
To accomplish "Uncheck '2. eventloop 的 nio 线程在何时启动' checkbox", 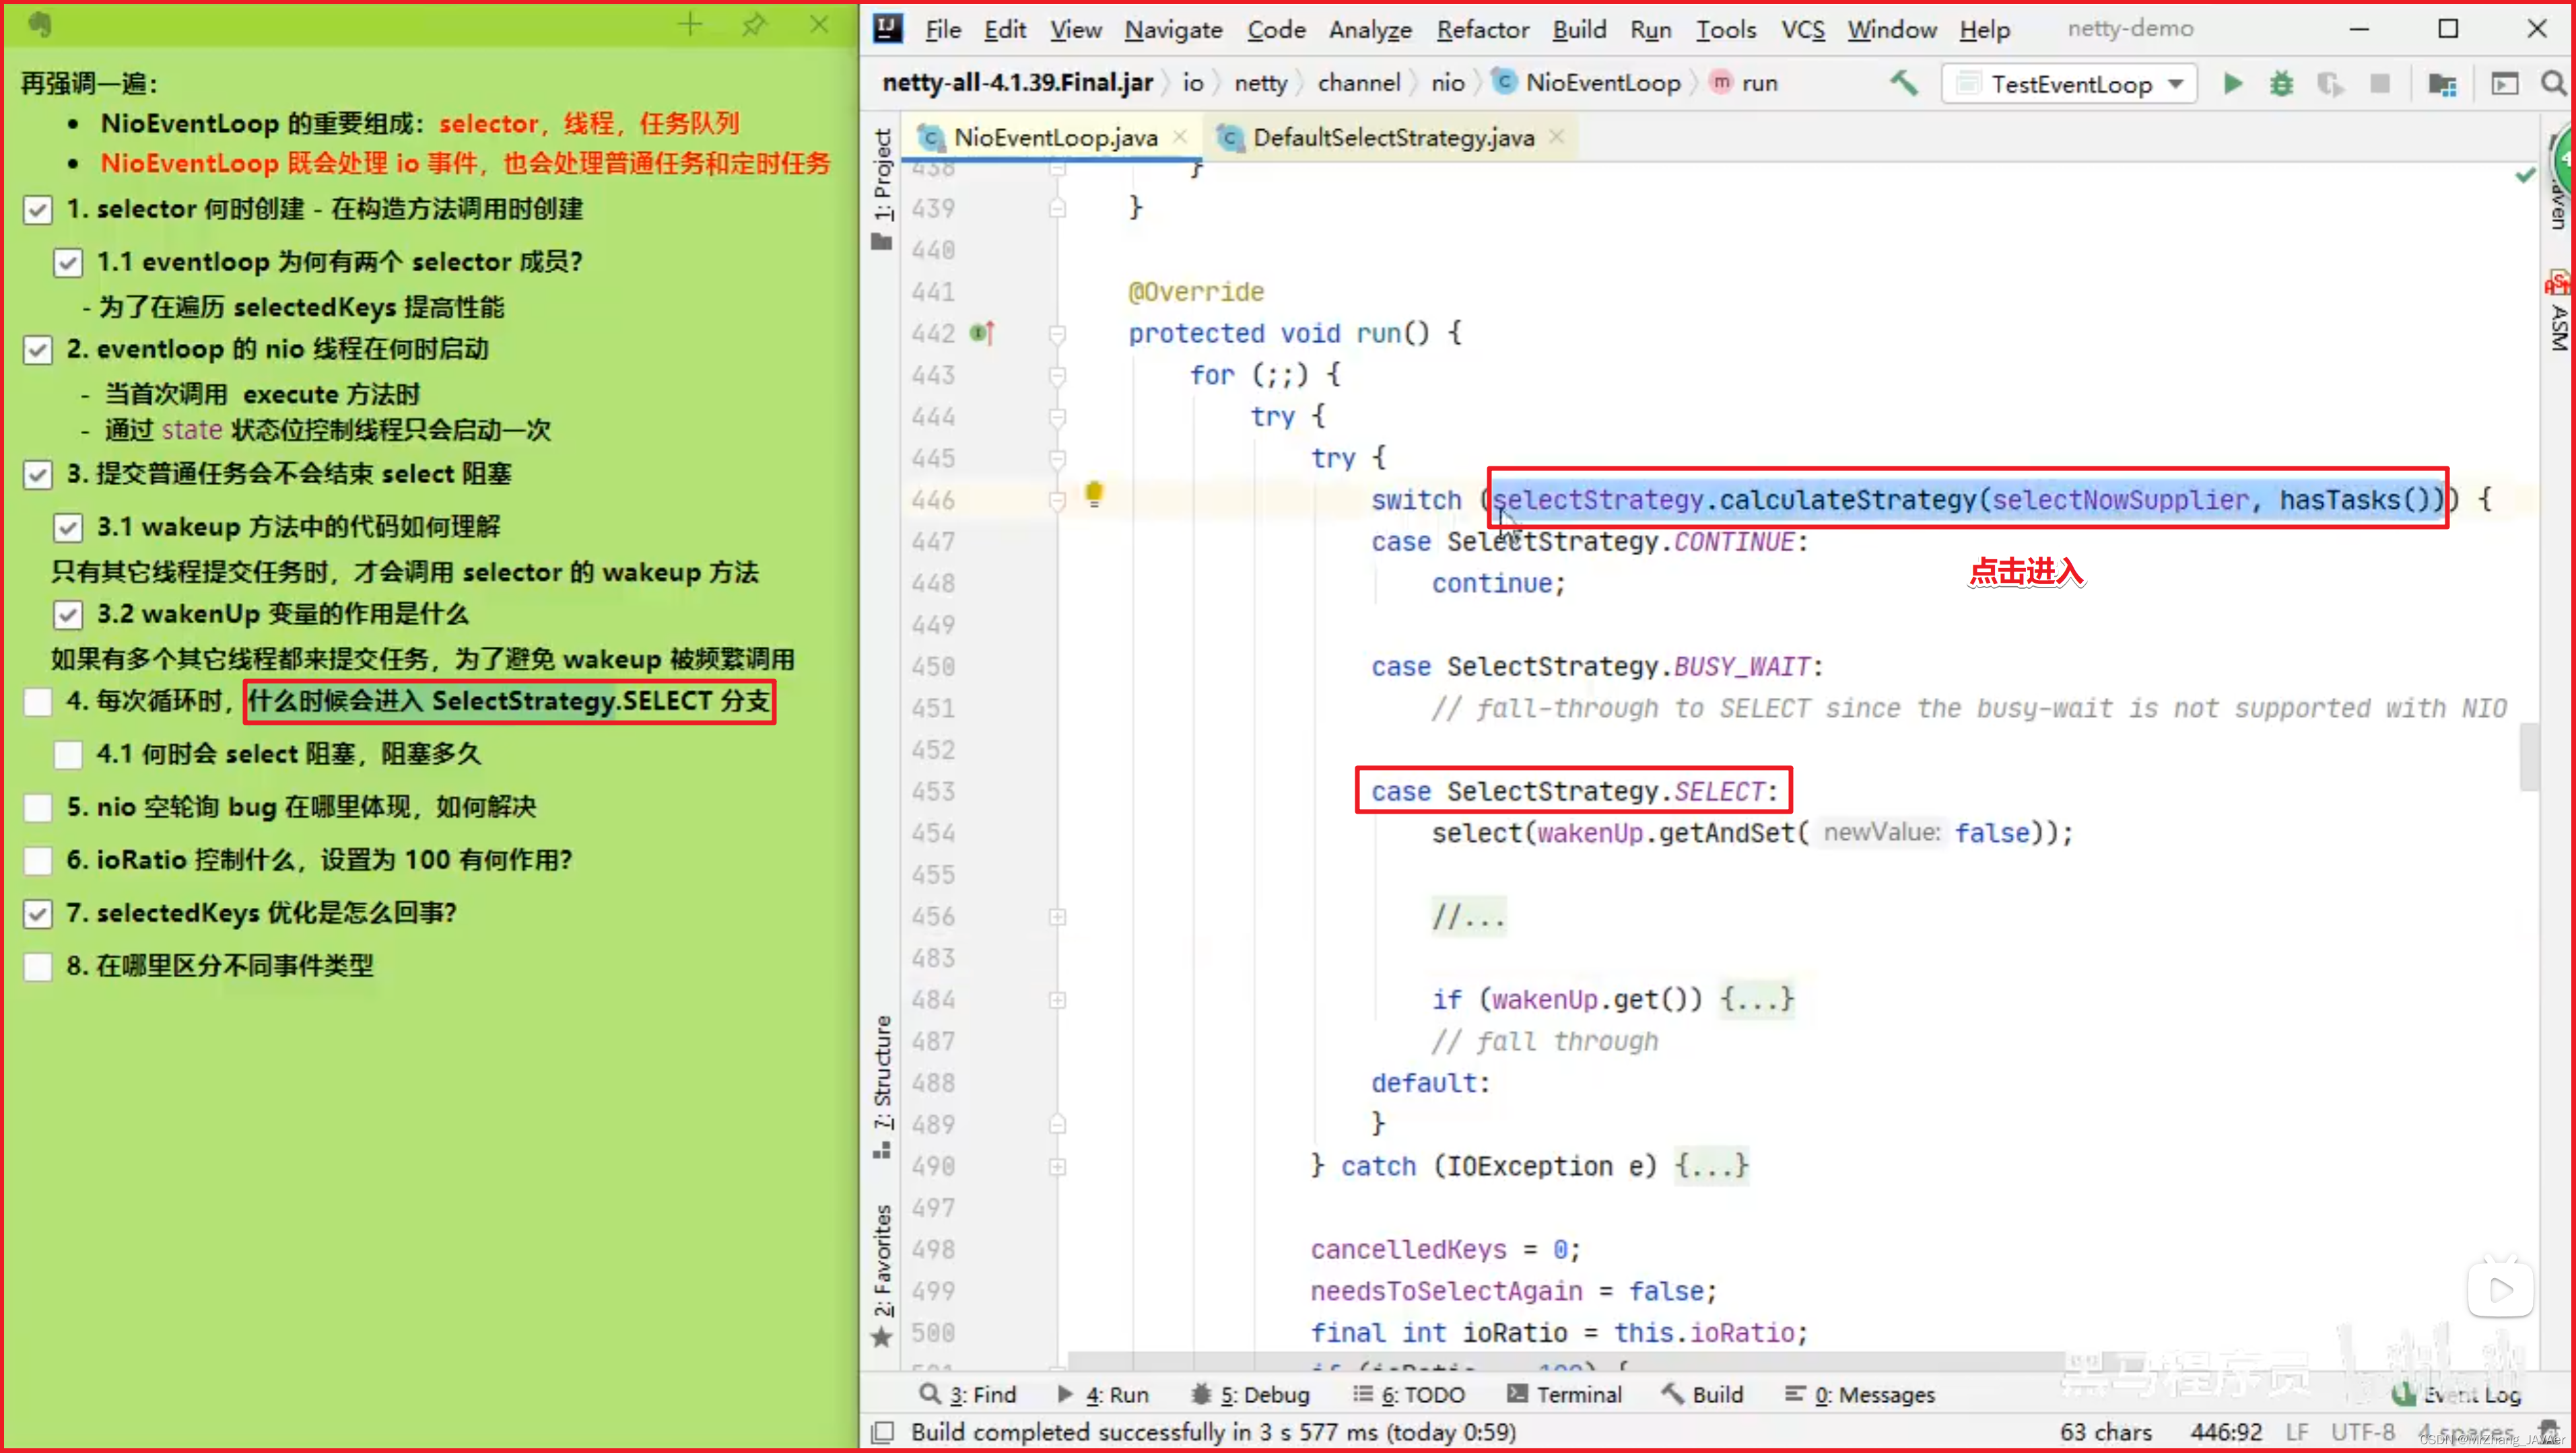I will (x=38, y=350).
